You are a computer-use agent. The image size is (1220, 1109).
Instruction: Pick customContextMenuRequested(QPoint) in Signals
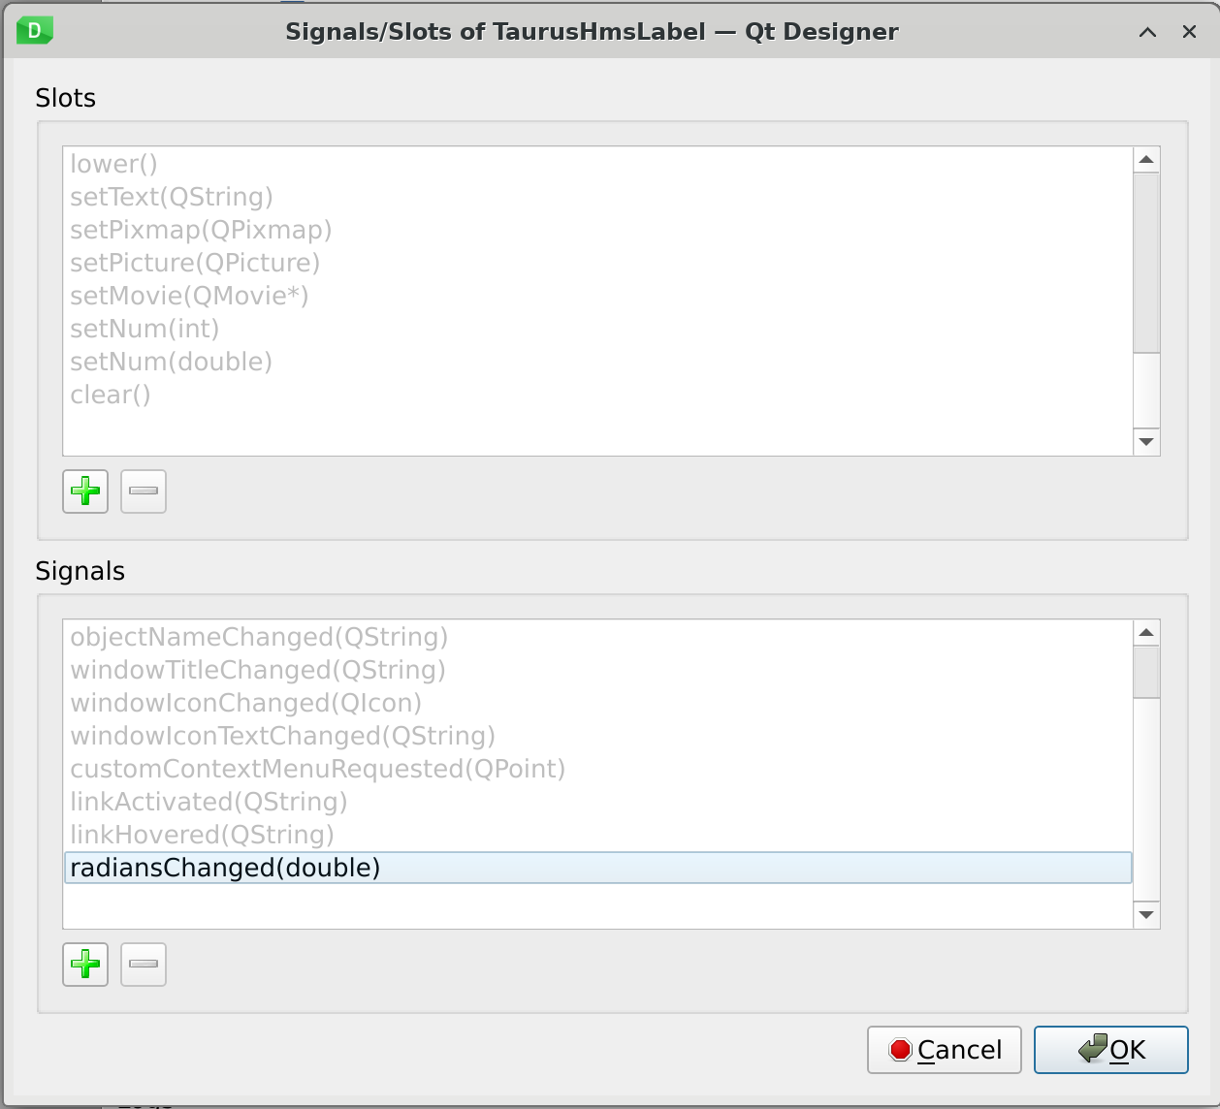(x=317, y=769)
